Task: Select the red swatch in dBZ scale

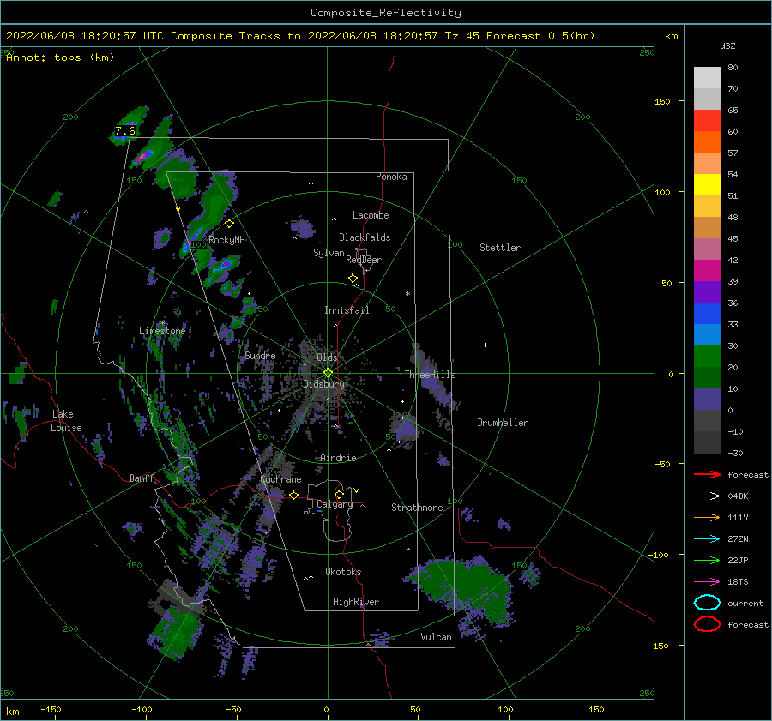Action: [707, 120]
